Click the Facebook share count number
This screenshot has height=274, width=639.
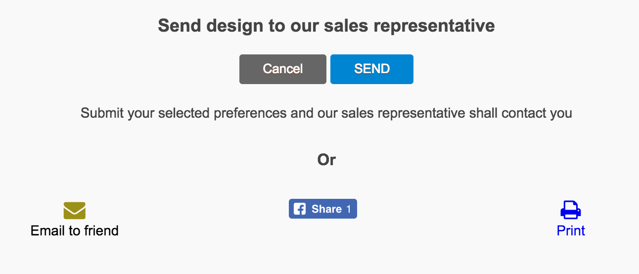coord(348,209)
